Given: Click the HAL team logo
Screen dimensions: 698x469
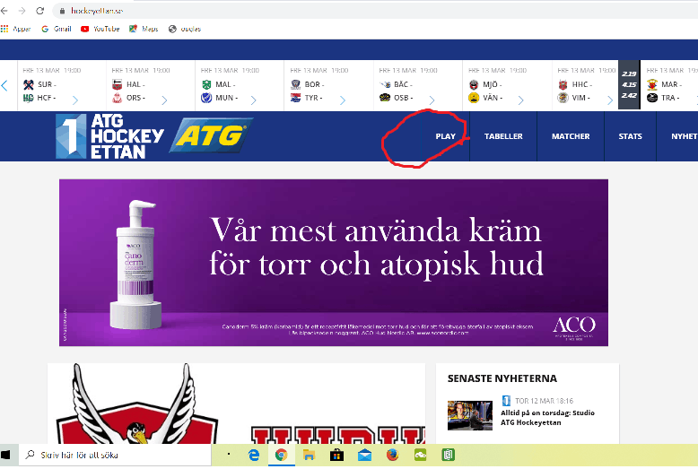Looking at the screenshot, I should click(x=117, y=84).
